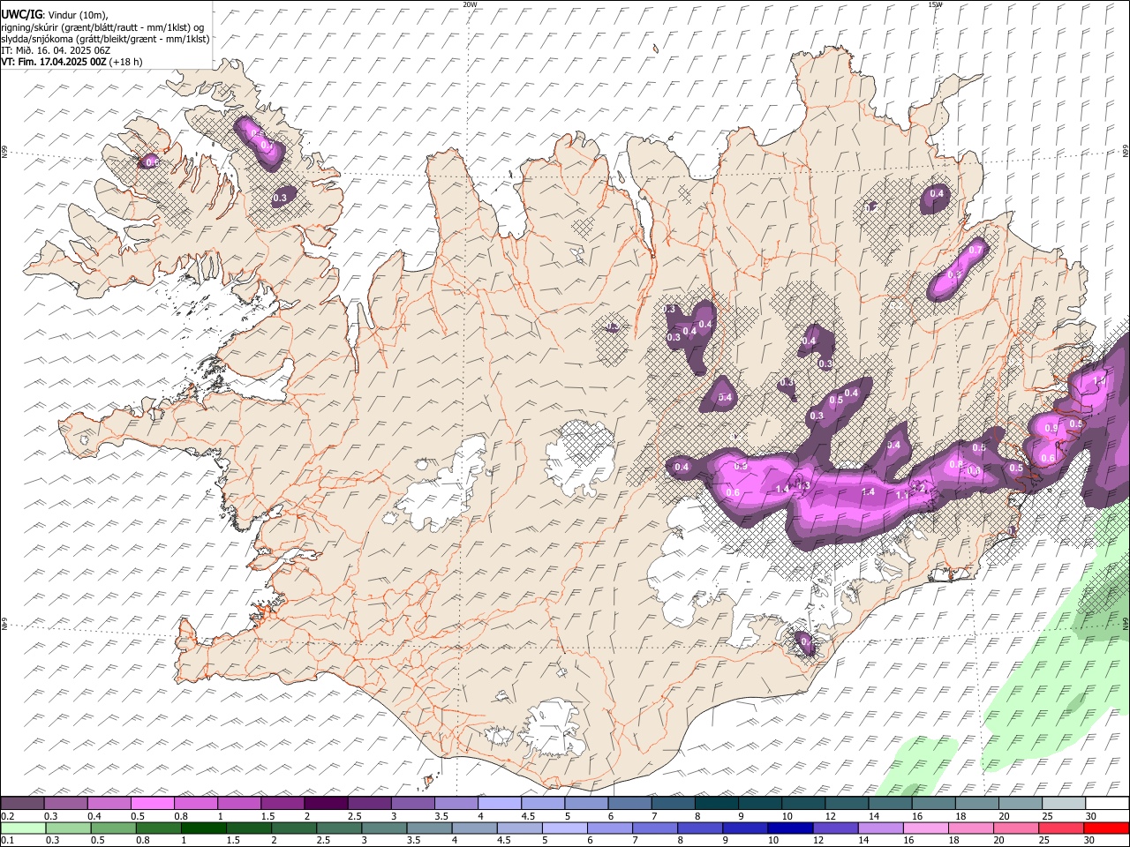Click the '15W' longitude label at top
The width and height of the screenshot is (1130, 847).
[935, 4]
